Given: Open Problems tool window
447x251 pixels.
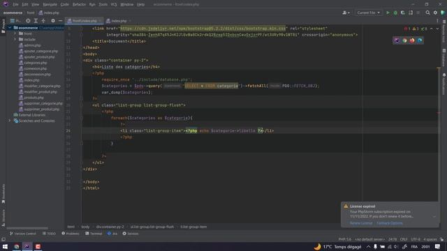Looking at the screenshot, I should pyautogui.click(x=71, y=234).
